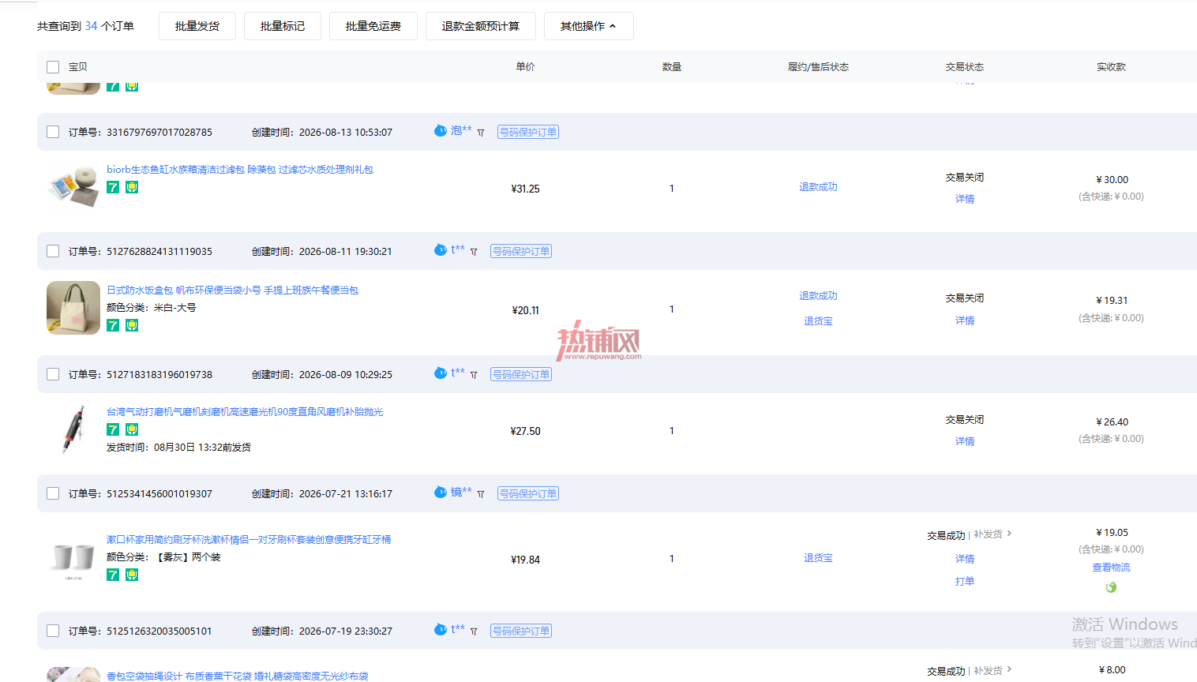The image size is (1197, 682).
Task: Open Wangwang chat icon for buyer 泡**
Action: click(441, 130)
